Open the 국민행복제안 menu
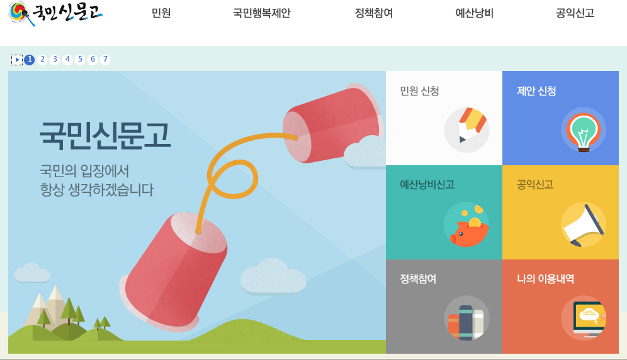Image resolution: width=627 pixels, height=360 pixels. (262, 13)
